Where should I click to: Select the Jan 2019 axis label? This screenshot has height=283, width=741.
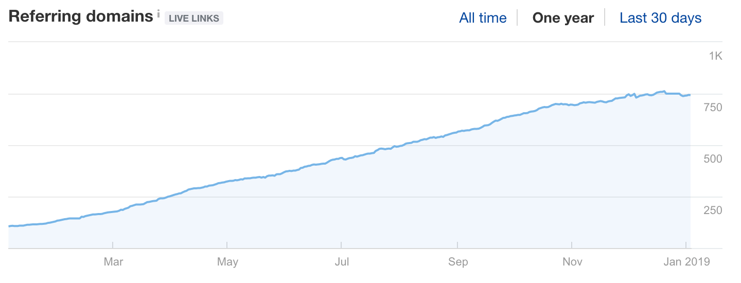[x=686, y=262]
